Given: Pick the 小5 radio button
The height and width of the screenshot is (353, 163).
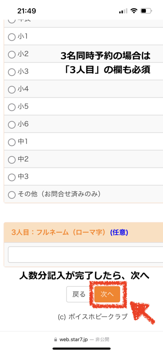Looking at the screenshot, I should 11,107.
